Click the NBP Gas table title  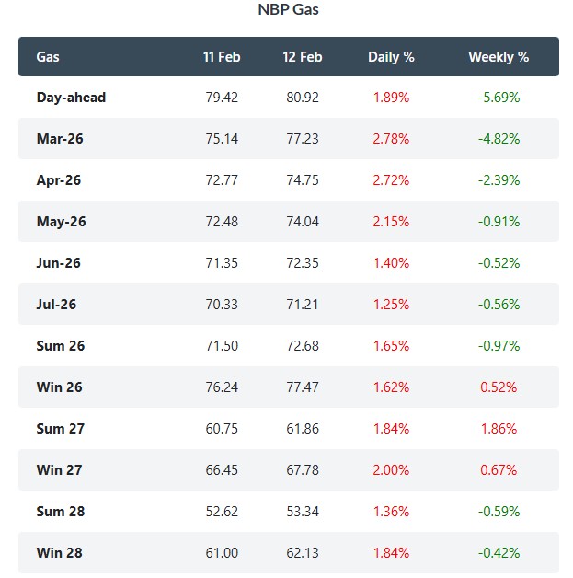coord(288,10)
